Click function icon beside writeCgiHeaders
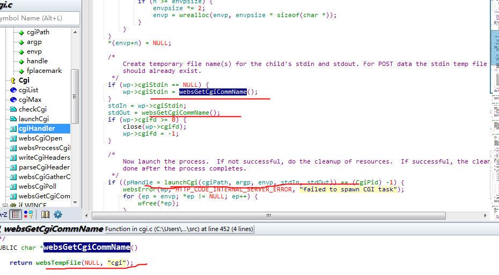 point(13,158)
